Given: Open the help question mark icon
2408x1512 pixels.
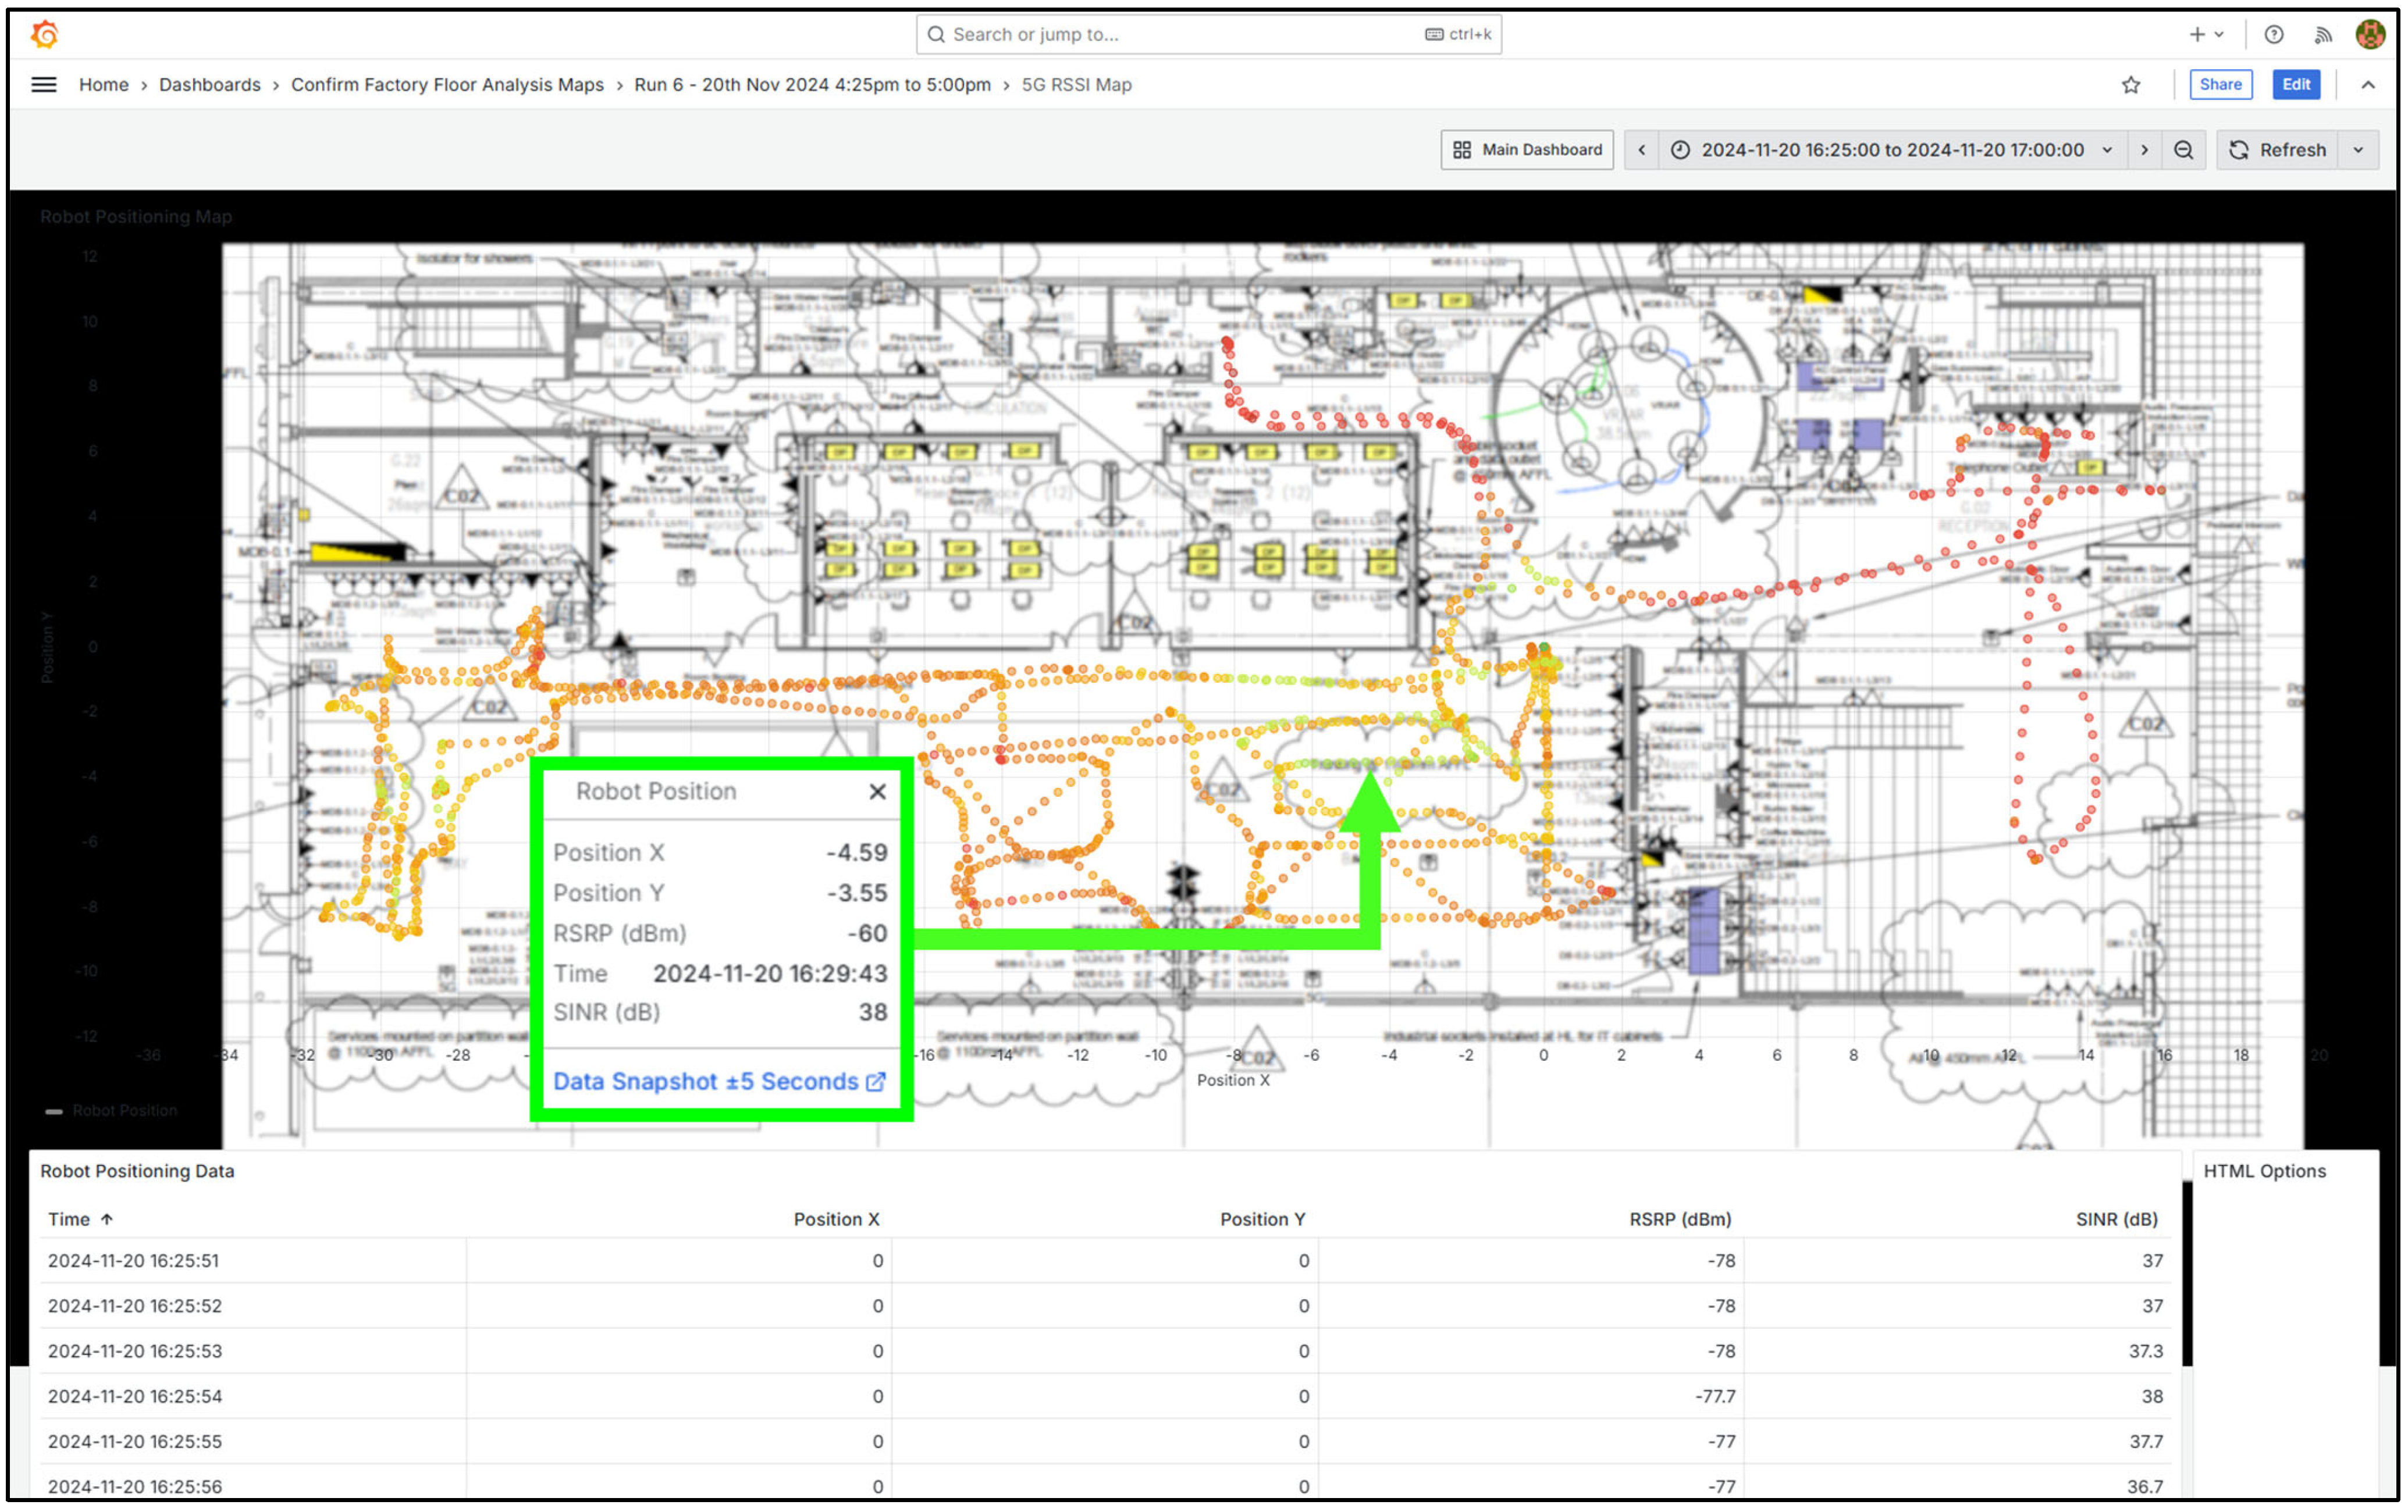Looking at the screenshot, I should point(2274,35).
